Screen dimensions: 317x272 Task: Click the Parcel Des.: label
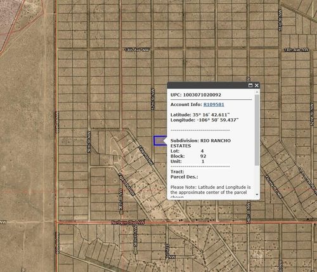(184, 177)
